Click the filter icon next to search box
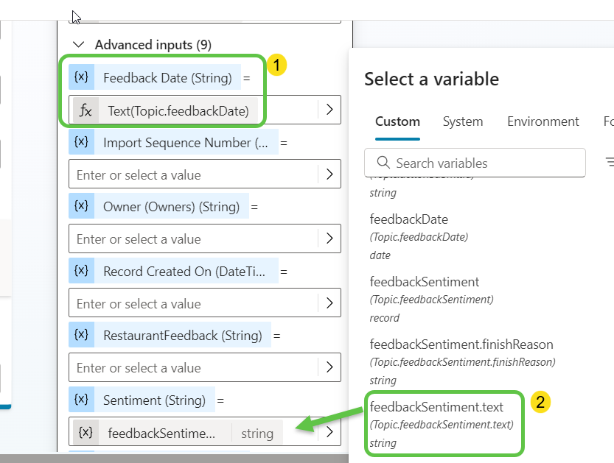Screen dimensions: 614x463 click(x=610, y=163)
